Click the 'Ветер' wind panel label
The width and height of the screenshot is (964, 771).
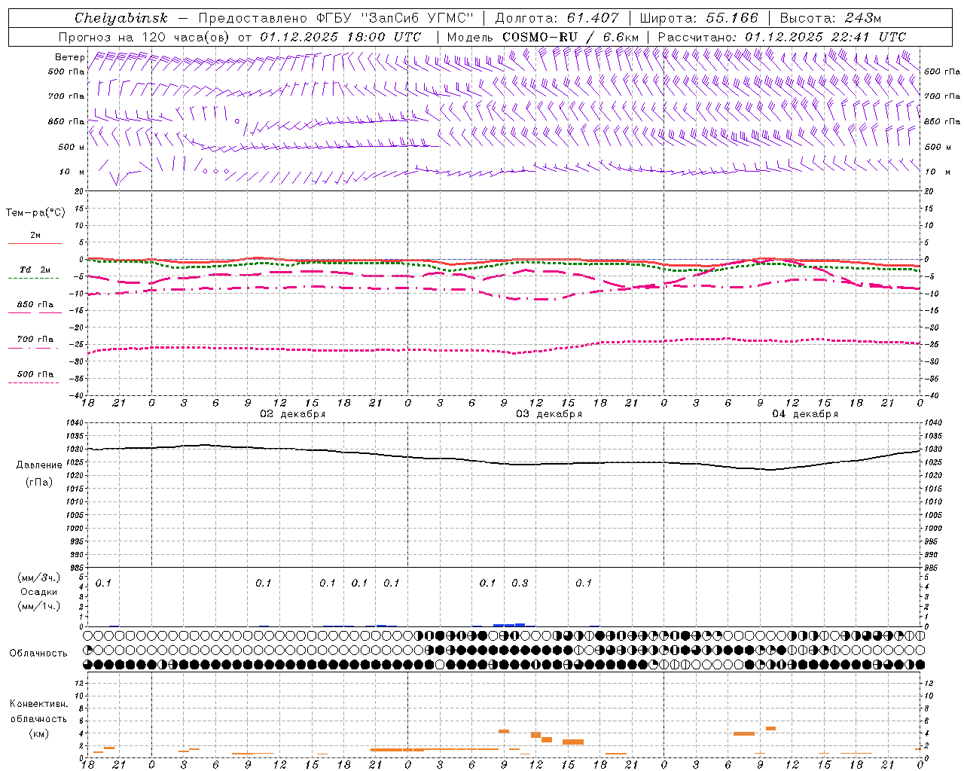(69, 57)
